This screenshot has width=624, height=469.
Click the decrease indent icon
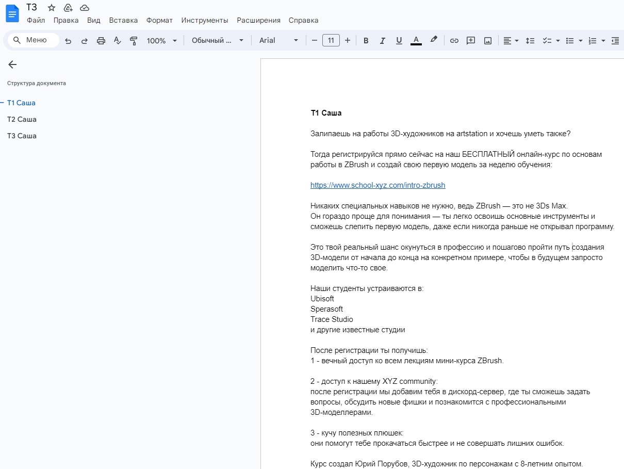click(x=615, y=41)
